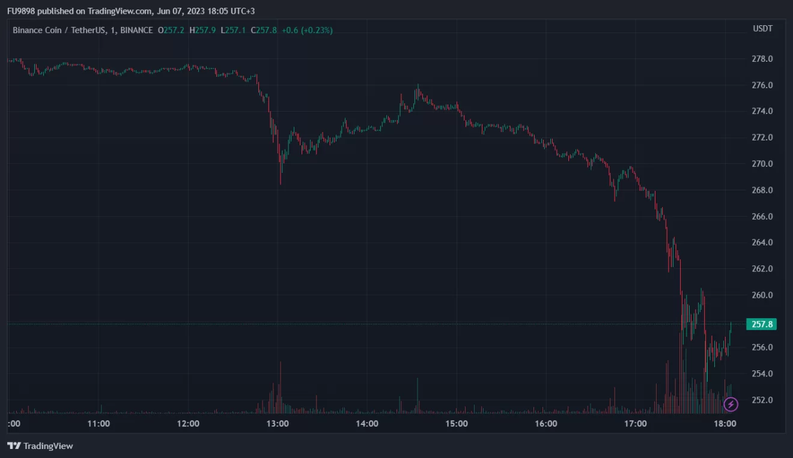Image resolution: width=793 pixels, height=458 pixels.
Task: Click the 15:00 time axis label
Action: click(x=457, y=424)
